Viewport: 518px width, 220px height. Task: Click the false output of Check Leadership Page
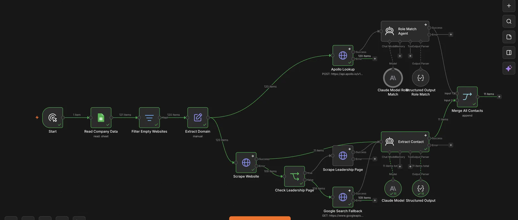click(x=305, y=180)
